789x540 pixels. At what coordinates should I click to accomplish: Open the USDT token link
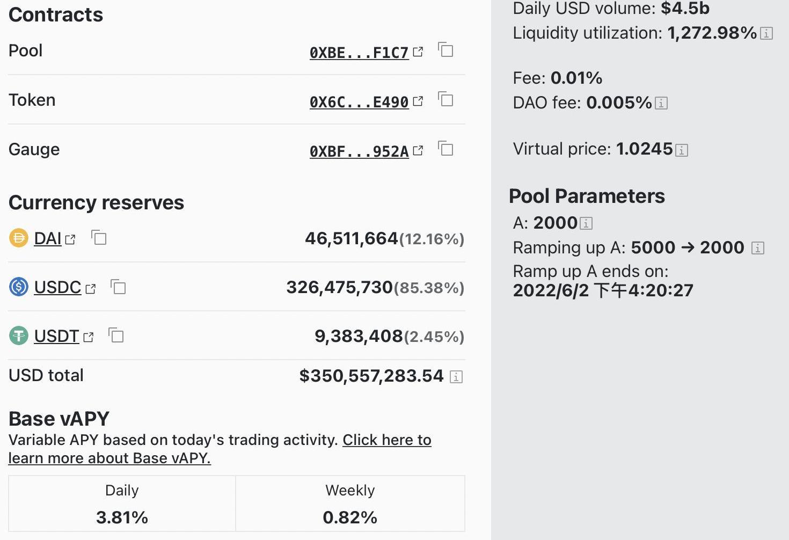tap(56, 337)
